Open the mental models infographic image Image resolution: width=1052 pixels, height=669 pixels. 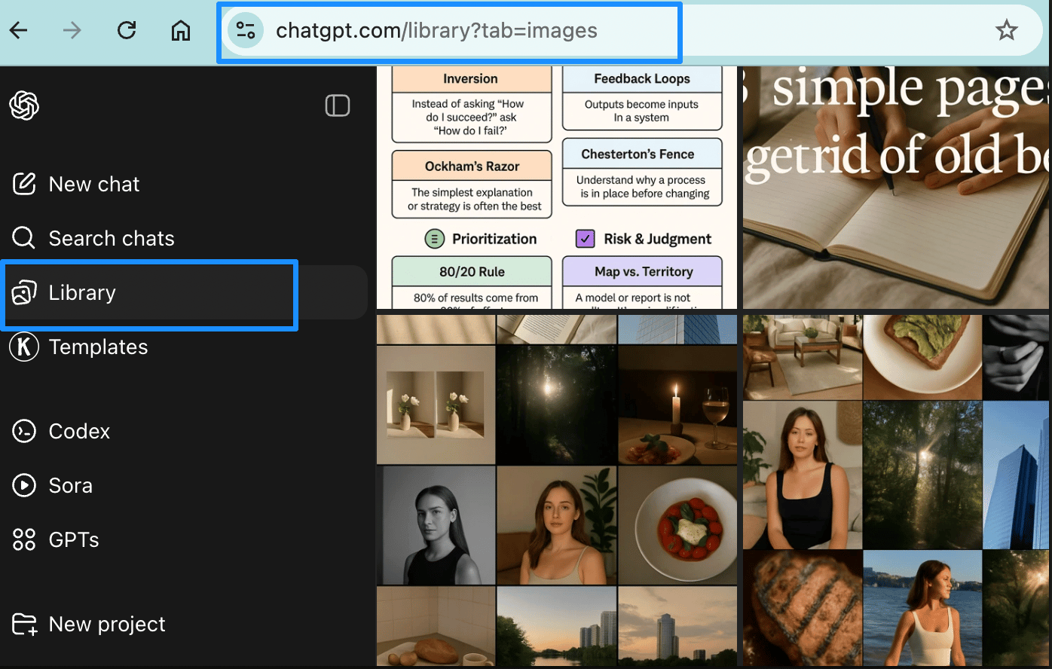coord(557,187)
